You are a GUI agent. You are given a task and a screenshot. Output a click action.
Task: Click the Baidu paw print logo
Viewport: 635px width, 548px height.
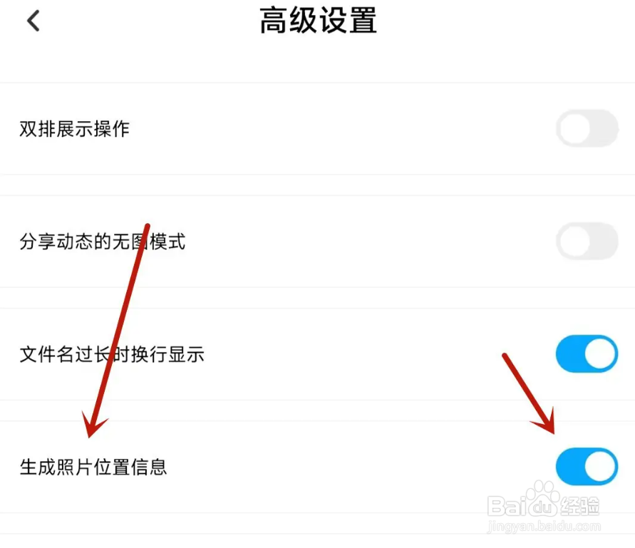tap(542, 499)
